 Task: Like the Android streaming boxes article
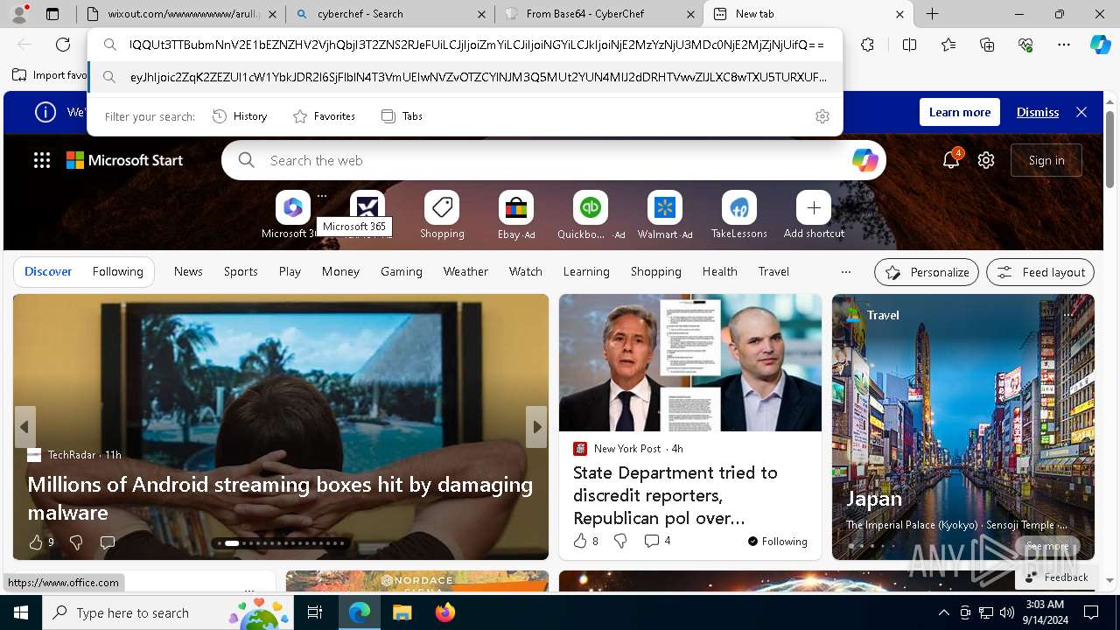[36, 542]
